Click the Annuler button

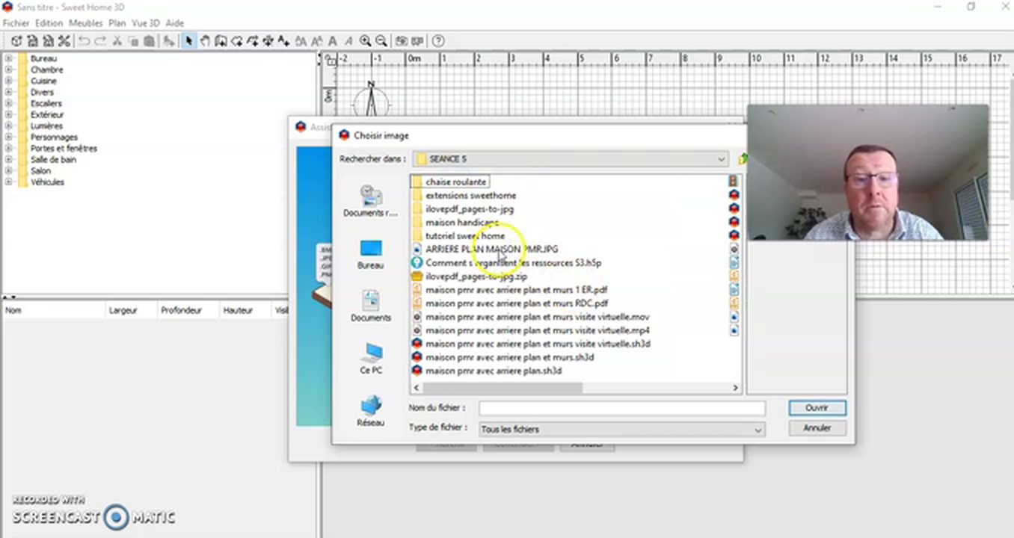click(x=816, y=427)
